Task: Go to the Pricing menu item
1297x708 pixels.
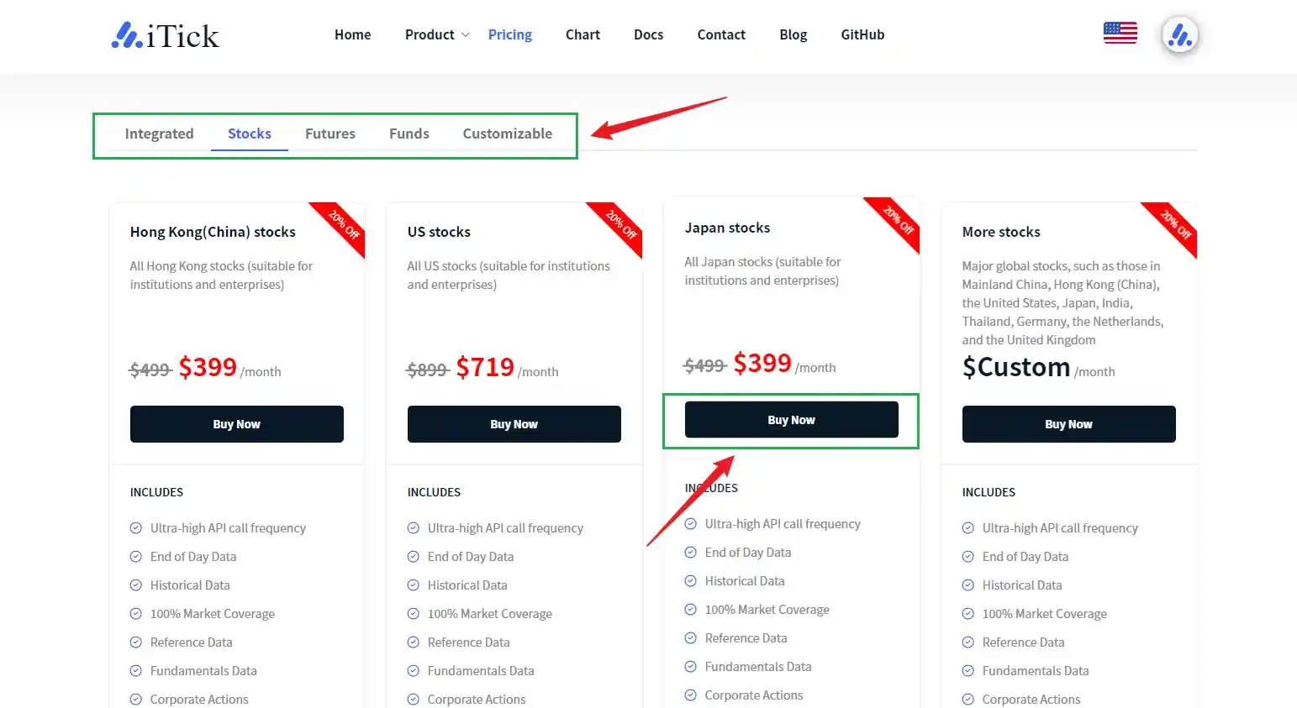Action: pos(509,34)
